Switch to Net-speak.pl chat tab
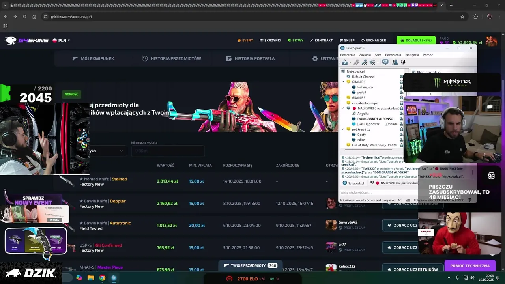This screenshot has height=284, width=505. (353, 183)
